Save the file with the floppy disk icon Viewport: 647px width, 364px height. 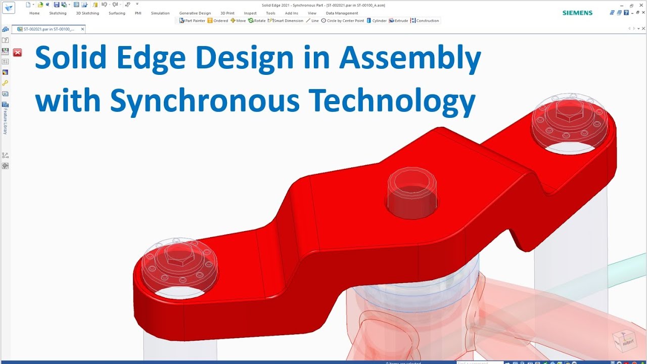click(57, 5)
